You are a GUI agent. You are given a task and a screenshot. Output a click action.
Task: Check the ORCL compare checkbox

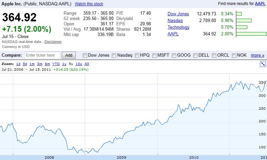click(214, 55)
